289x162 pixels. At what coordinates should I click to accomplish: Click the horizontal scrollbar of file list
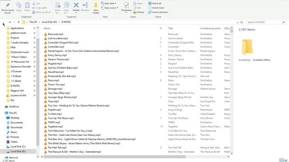pos(115,157)
